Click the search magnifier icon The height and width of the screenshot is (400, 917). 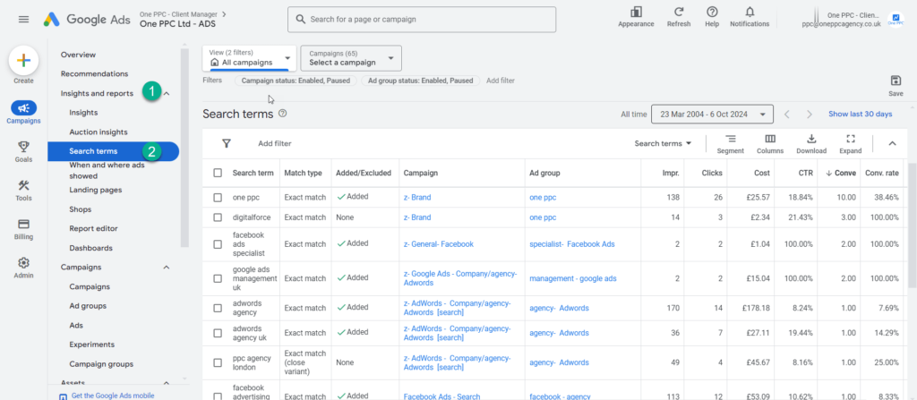[301, 20]
